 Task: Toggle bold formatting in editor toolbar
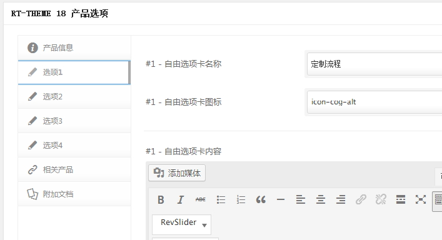click(161, 200)
